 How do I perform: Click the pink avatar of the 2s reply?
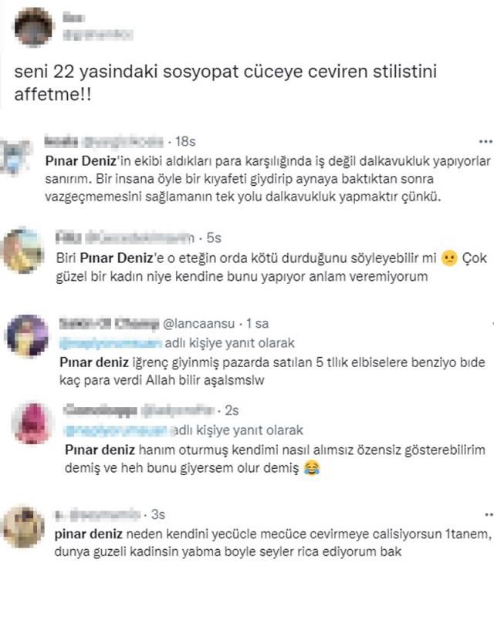click(x=33, y=423)
